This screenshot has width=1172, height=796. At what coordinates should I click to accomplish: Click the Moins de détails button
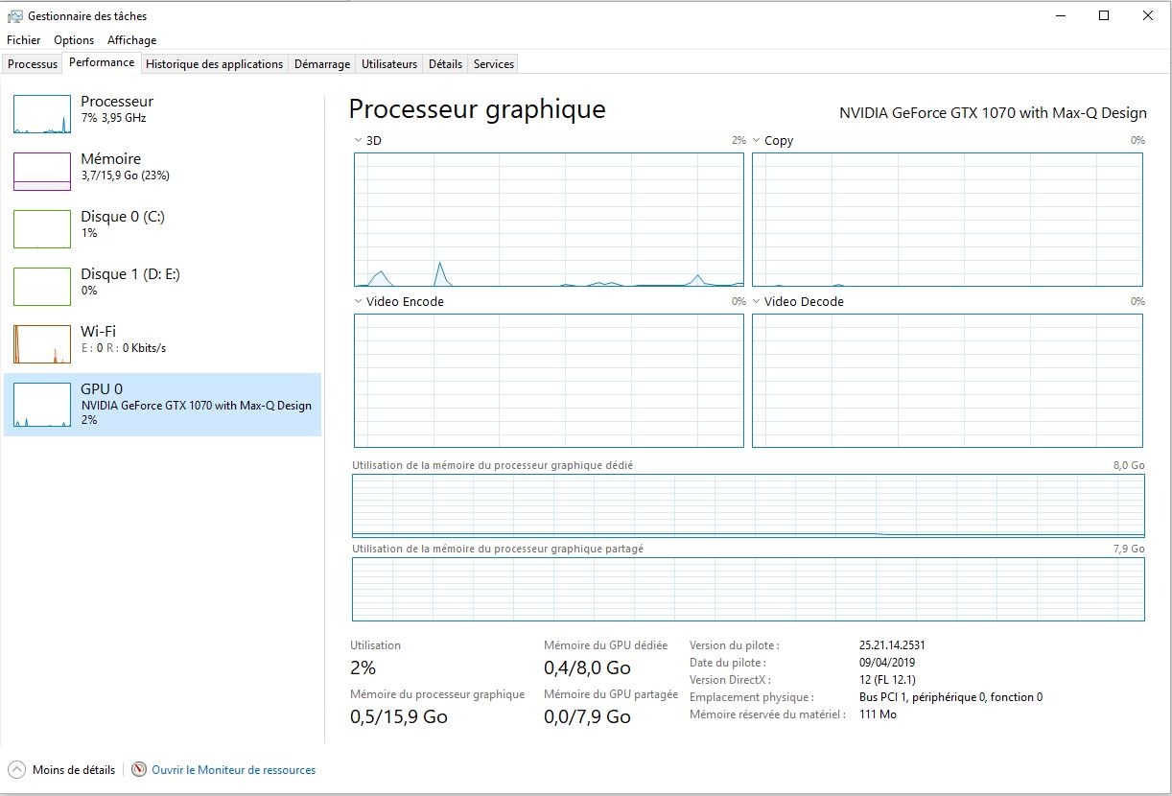[73, 770]
